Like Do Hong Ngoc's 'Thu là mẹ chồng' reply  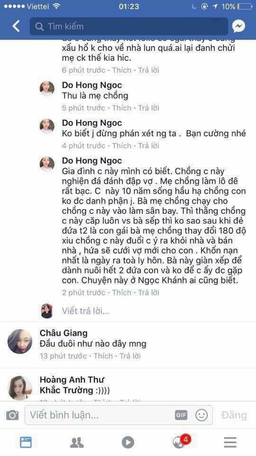pyautogui.click(x=122, y=108)
